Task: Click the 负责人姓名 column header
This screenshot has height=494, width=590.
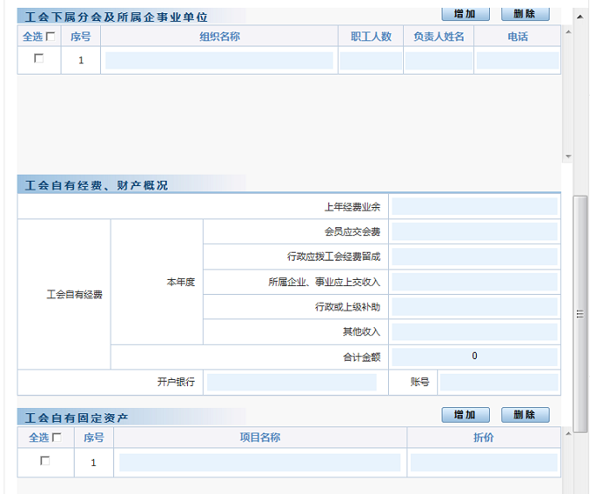Action: pyautogui.click(x=439, y=37)
